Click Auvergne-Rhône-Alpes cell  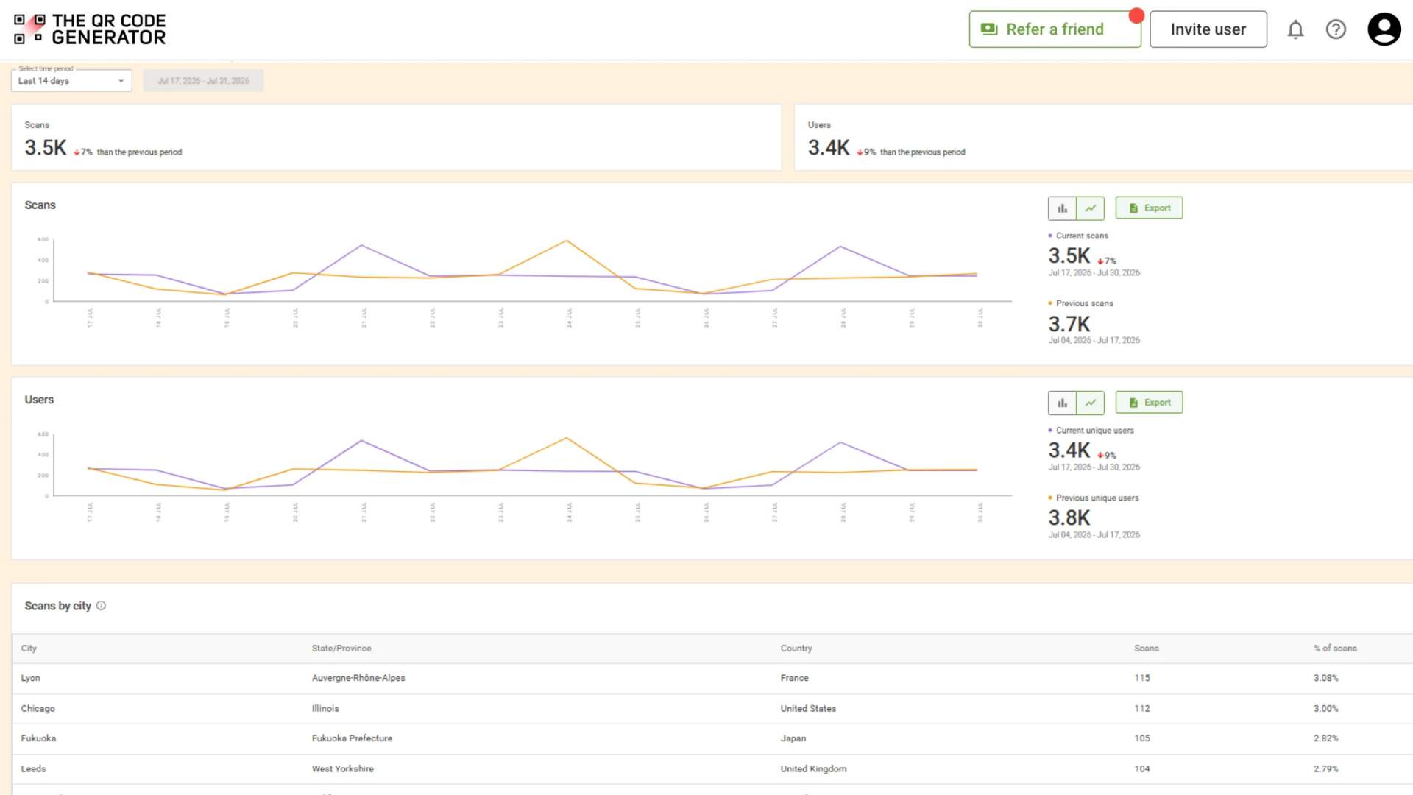(x=358, y=678)
